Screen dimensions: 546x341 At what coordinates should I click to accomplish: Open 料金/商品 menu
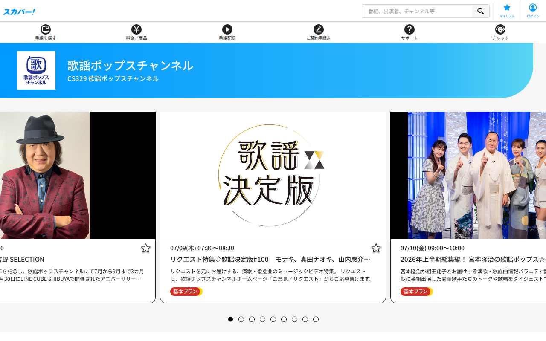click(136, 32)
